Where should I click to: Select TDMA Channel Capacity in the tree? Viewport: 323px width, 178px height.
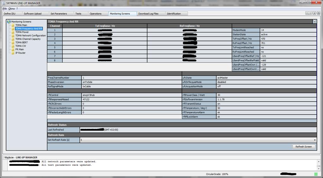28,39
